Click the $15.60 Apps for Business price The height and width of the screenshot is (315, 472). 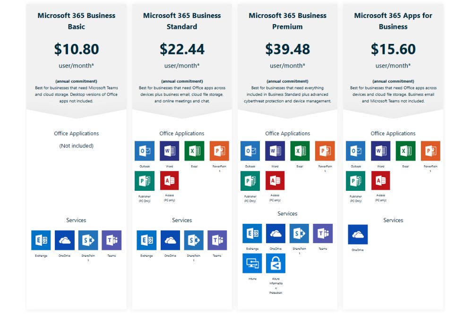point(393,49)
